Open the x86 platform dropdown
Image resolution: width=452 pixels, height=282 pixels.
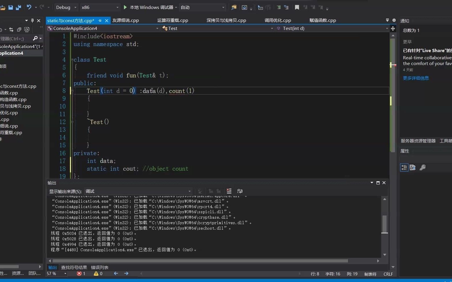click(x=100, y=7)
